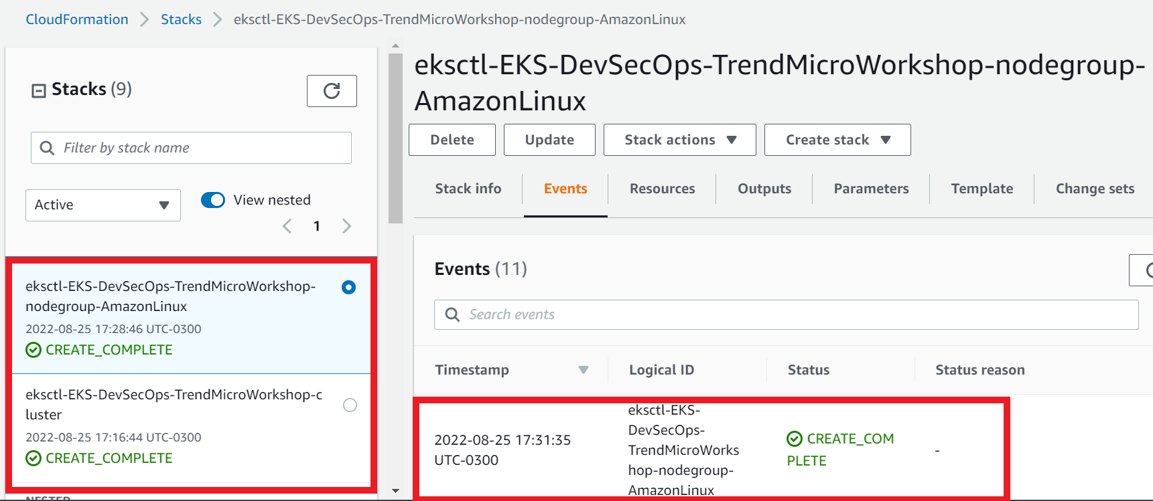Click the Update stack button

click(549, 140)
